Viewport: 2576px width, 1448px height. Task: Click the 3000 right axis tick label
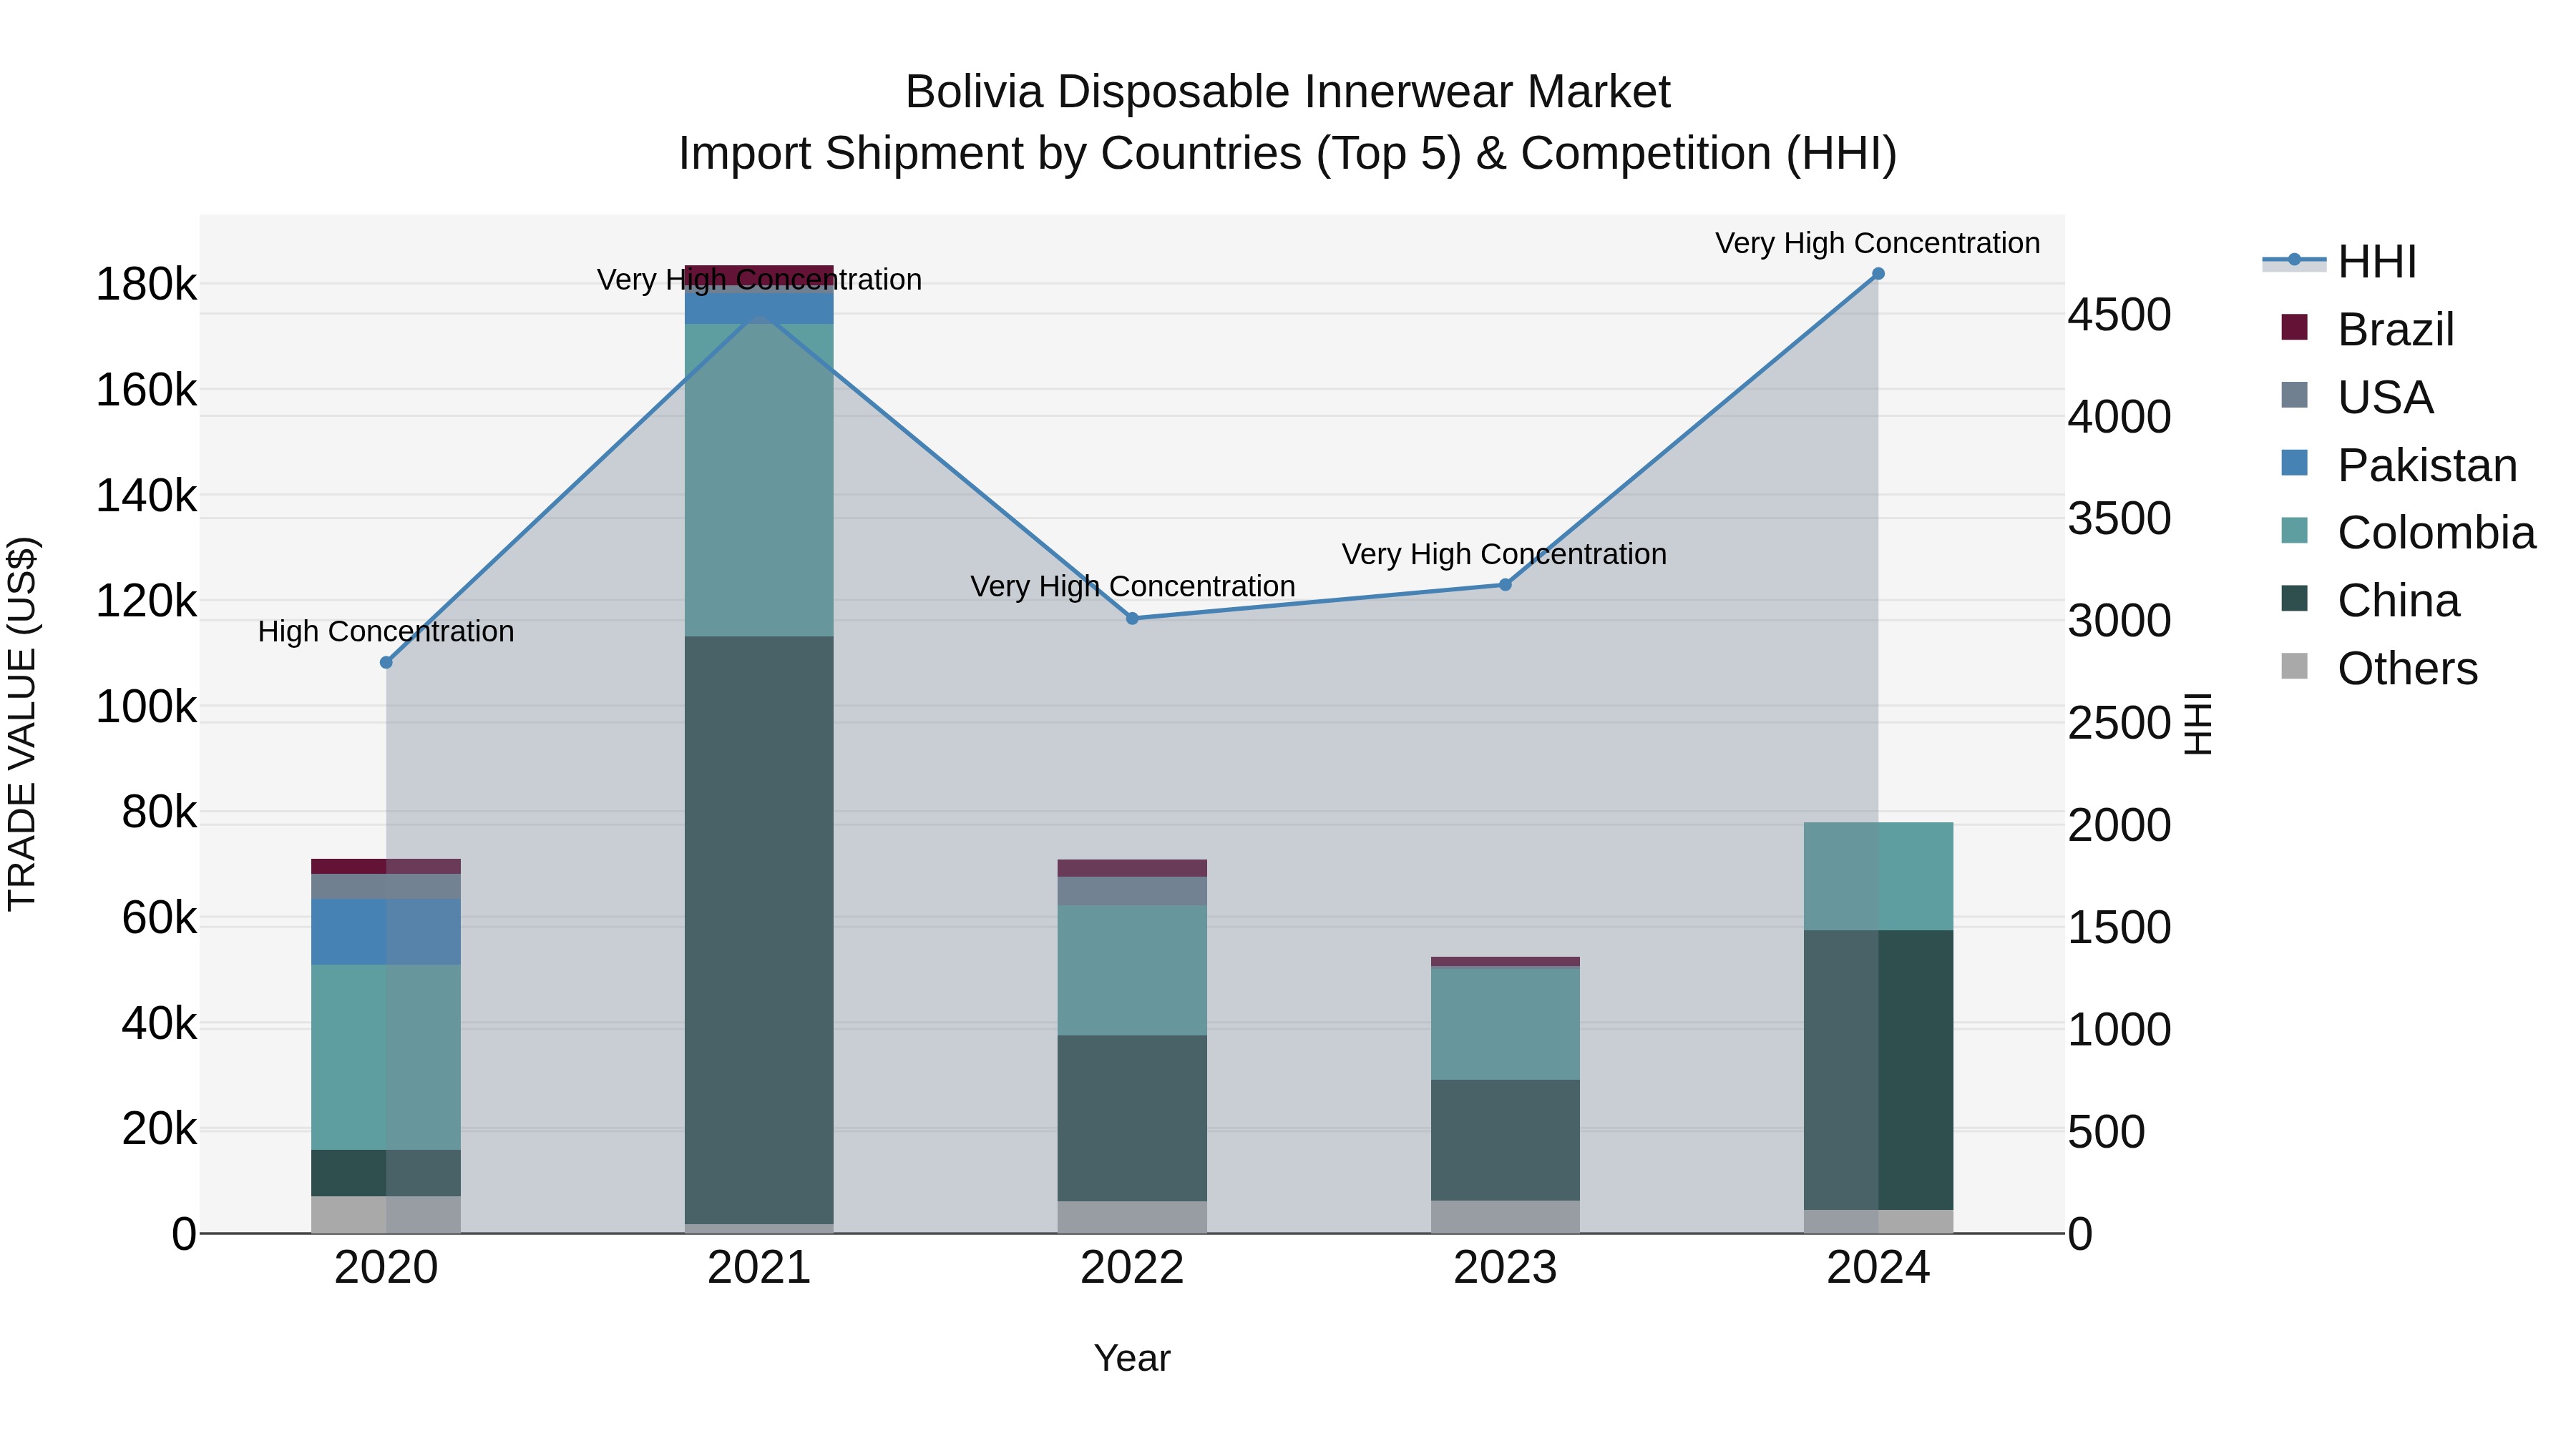click(2119, 621)
